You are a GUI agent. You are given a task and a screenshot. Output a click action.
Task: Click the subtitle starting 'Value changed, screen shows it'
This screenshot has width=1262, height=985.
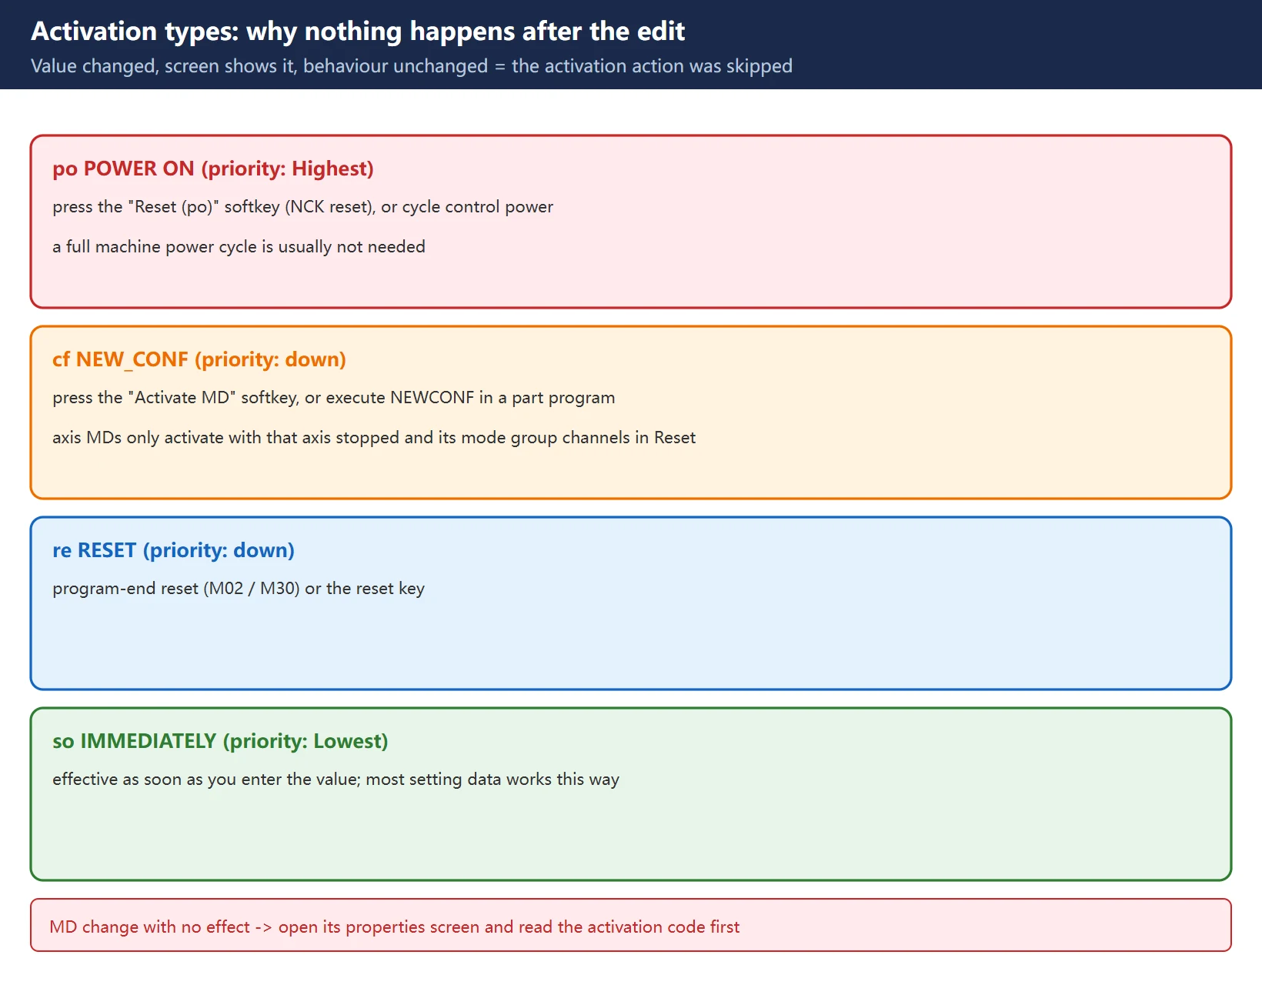[412, 66]
